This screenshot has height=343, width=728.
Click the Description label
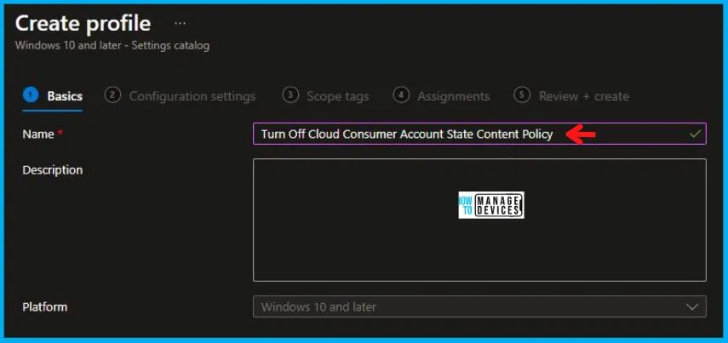[53, 170]
